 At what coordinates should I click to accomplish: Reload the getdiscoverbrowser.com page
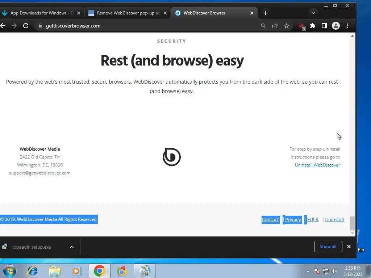26,26
